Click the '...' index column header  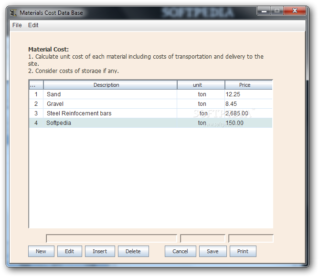(36, 85)
